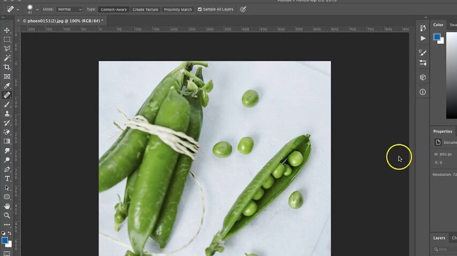The width and height of the screenshot is (457, 256).
Task: Click the Document icon in Properties panel
Action: click(438, 142)
